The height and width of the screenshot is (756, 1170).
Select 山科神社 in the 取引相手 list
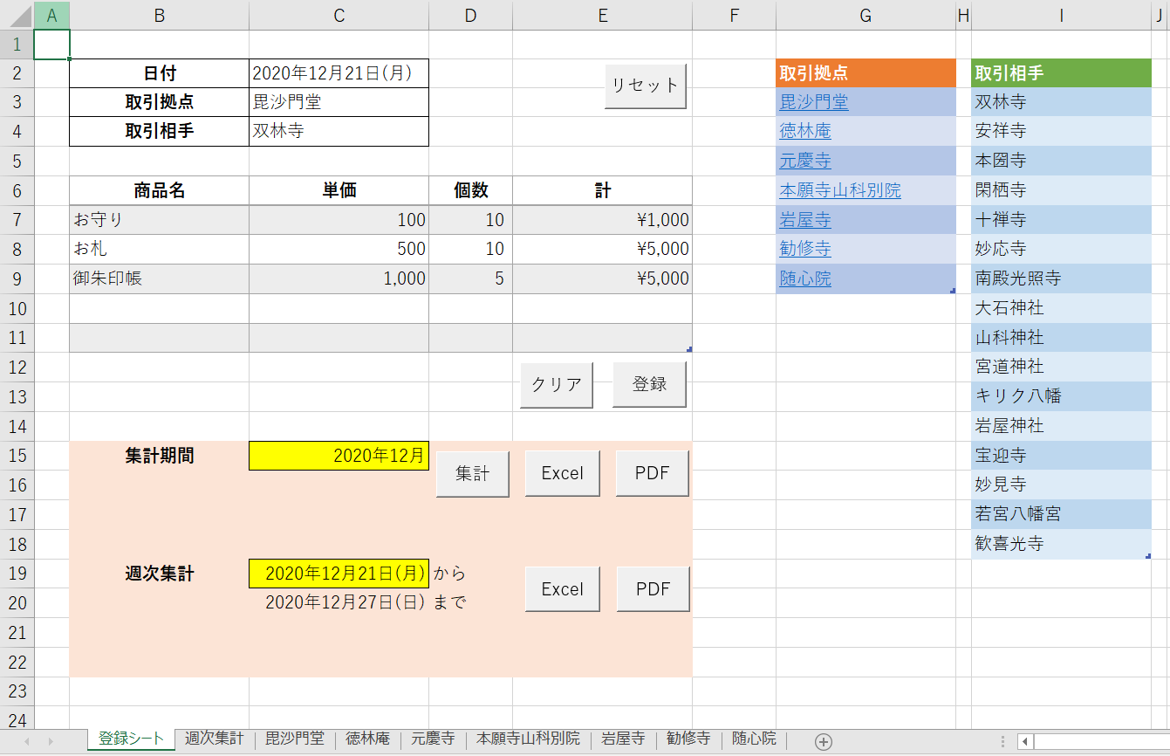1009,337
